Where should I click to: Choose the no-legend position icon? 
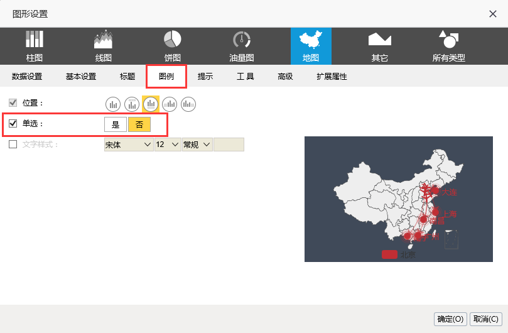point(113,104)
